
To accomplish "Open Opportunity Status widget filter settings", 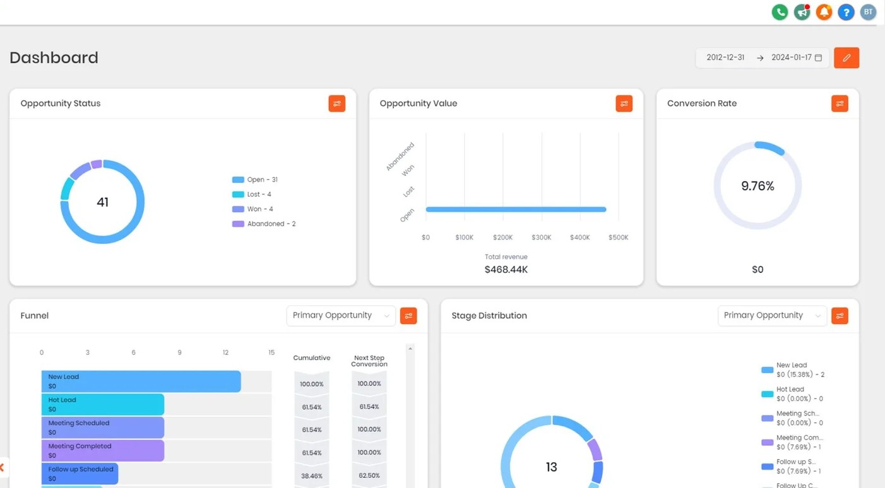I will [336, 103].
